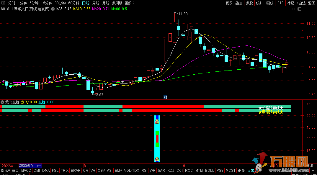Click the 窗口 window tab
Image resolution: width=317 pixels, height=175 pixels.
click(x=15, y=171)
